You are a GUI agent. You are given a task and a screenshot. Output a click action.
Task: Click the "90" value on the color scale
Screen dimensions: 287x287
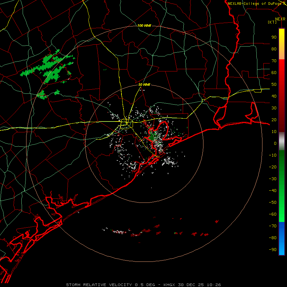tap(274, 37)
